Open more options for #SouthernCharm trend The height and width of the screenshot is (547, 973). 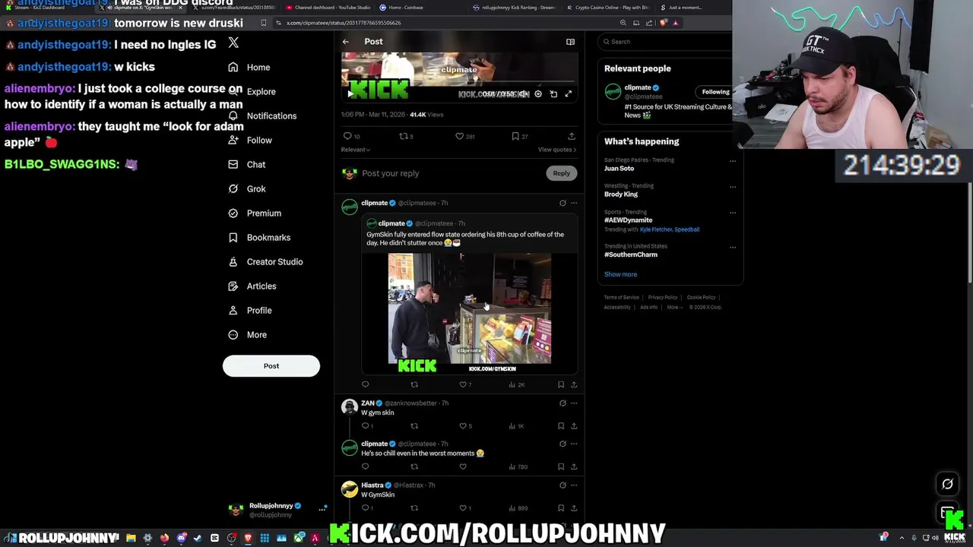[733, 247]
